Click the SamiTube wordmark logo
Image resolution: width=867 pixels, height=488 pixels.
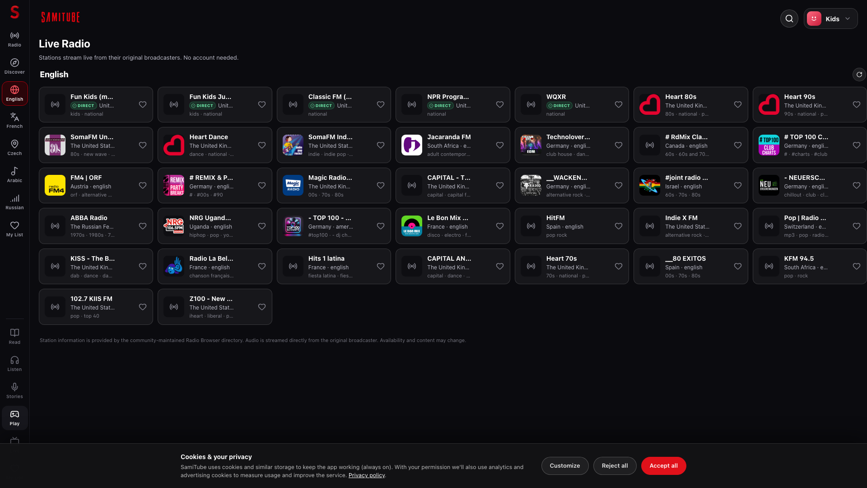point(61,17)
